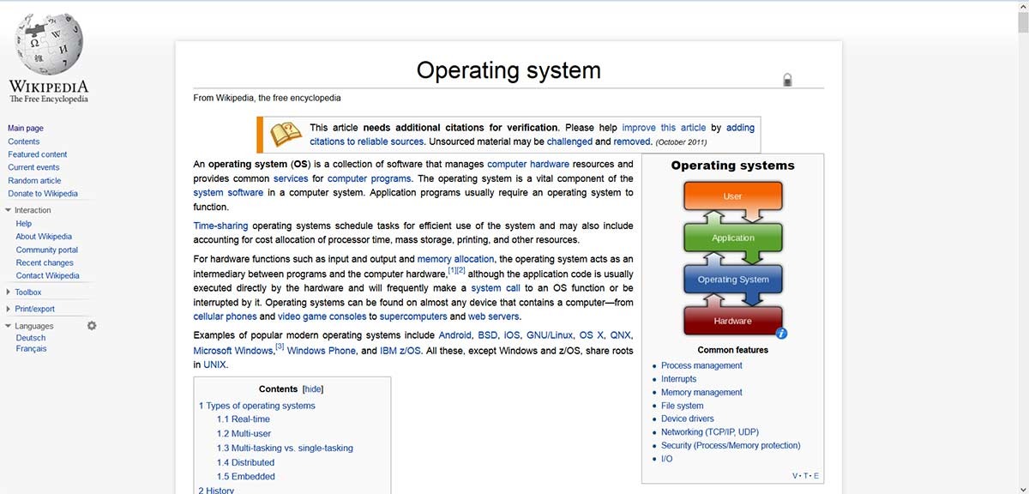Jump to '1.4 Distributed' section
1029x494 pixels.
(246, 462)
